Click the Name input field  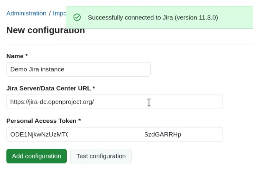pyautogui.click(x=79, y=69)
